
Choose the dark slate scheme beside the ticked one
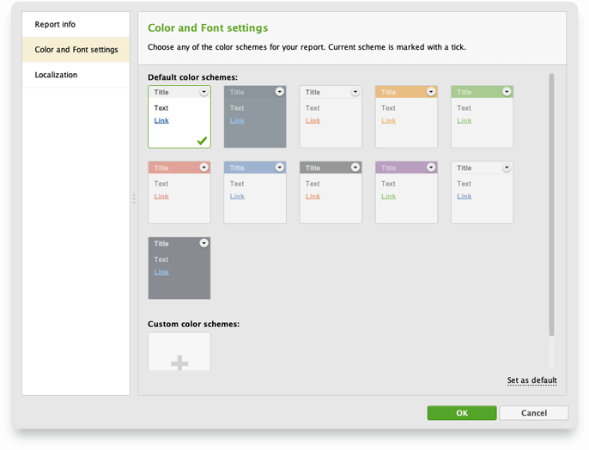[255, 117]
